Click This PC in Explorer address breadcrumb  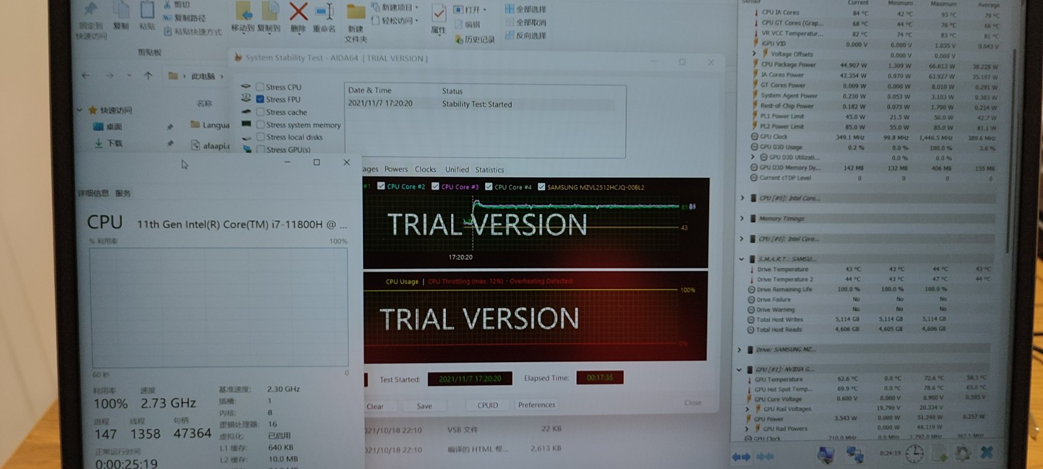203,76
